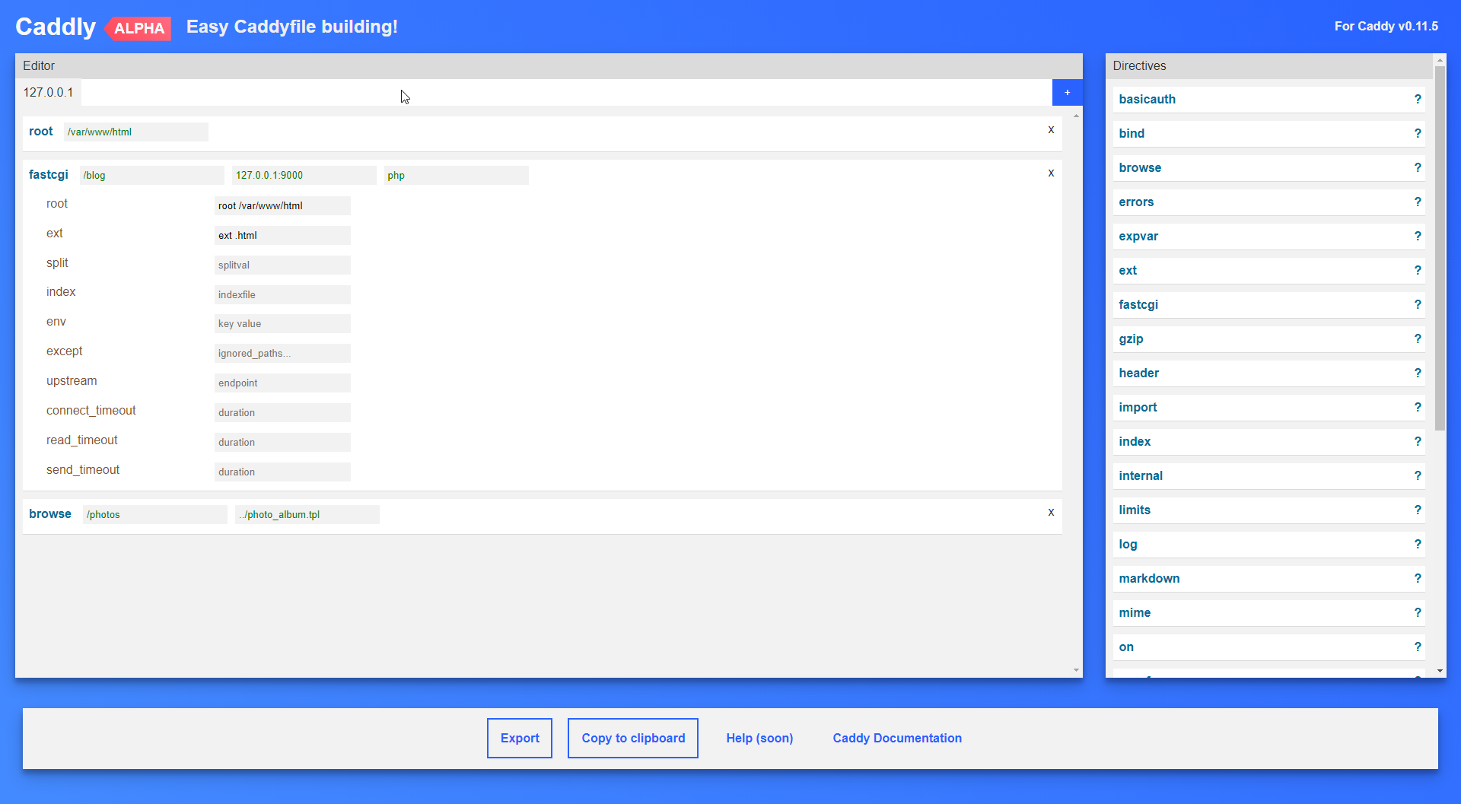Screen dimensions: 1461x804
Task: Open help question mark for fastcgi directive
Action: click(1418, 304)
